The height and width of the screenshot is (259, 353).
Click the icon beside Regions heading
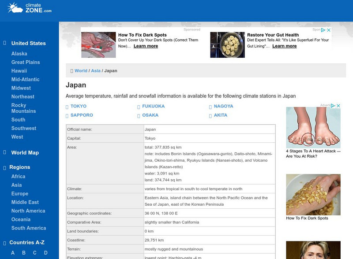[5, 167]
